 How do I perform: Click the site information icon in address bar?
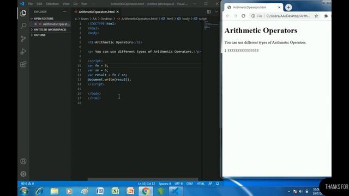253,16
